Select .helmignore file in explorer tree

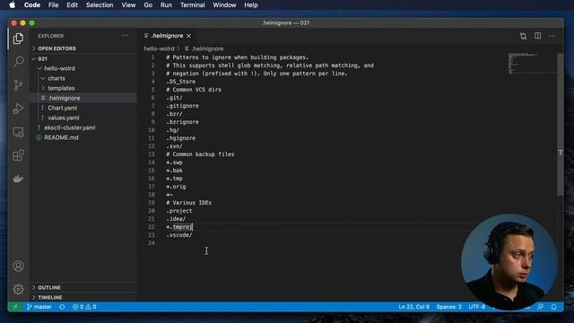click(83, 98)
